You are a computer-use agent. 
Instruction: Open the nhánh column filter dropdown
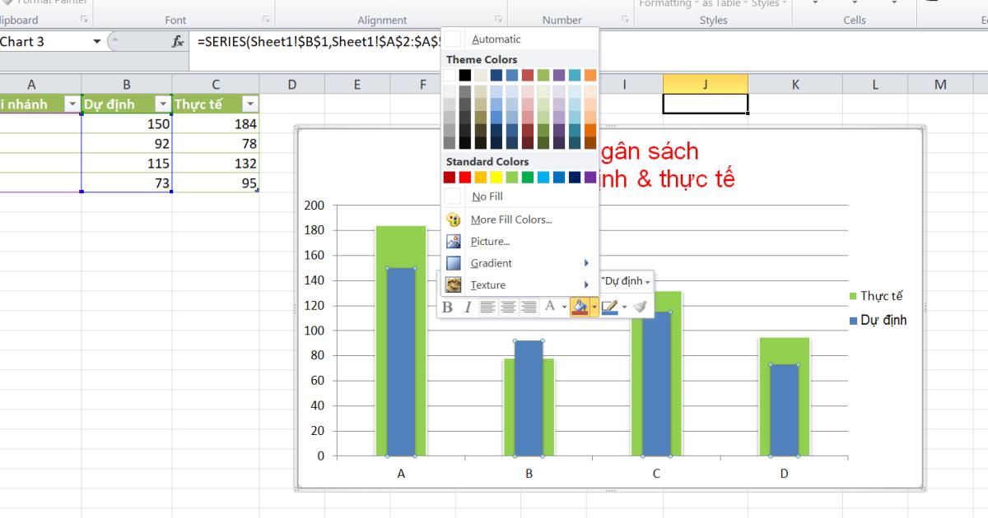(72, 104)
